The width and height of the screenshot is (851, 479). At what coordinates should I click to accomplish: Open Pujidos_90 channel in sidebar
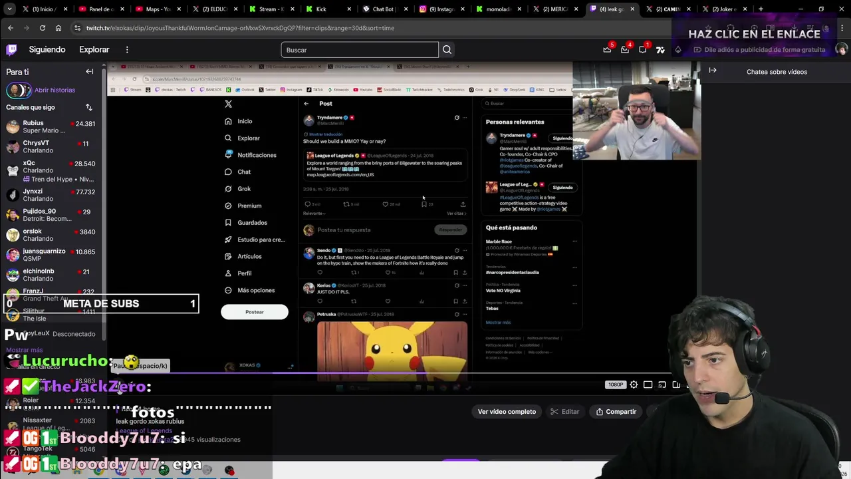click(x=52, y=215)
